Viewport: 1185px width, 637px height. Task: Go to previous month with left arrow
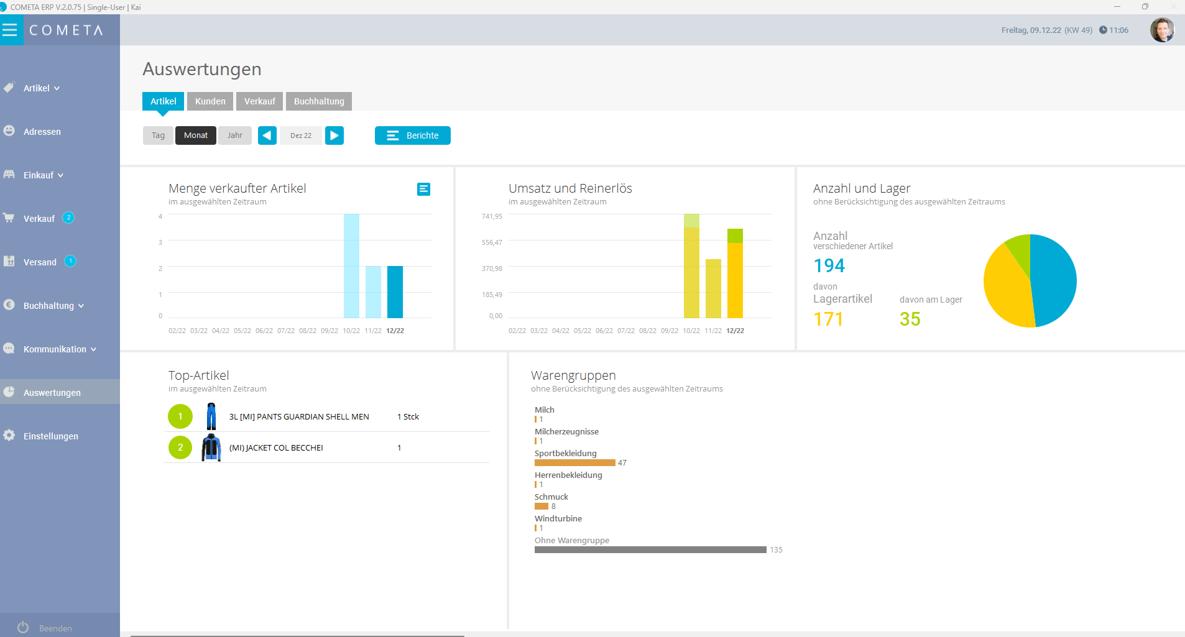(x=267, y=135)
